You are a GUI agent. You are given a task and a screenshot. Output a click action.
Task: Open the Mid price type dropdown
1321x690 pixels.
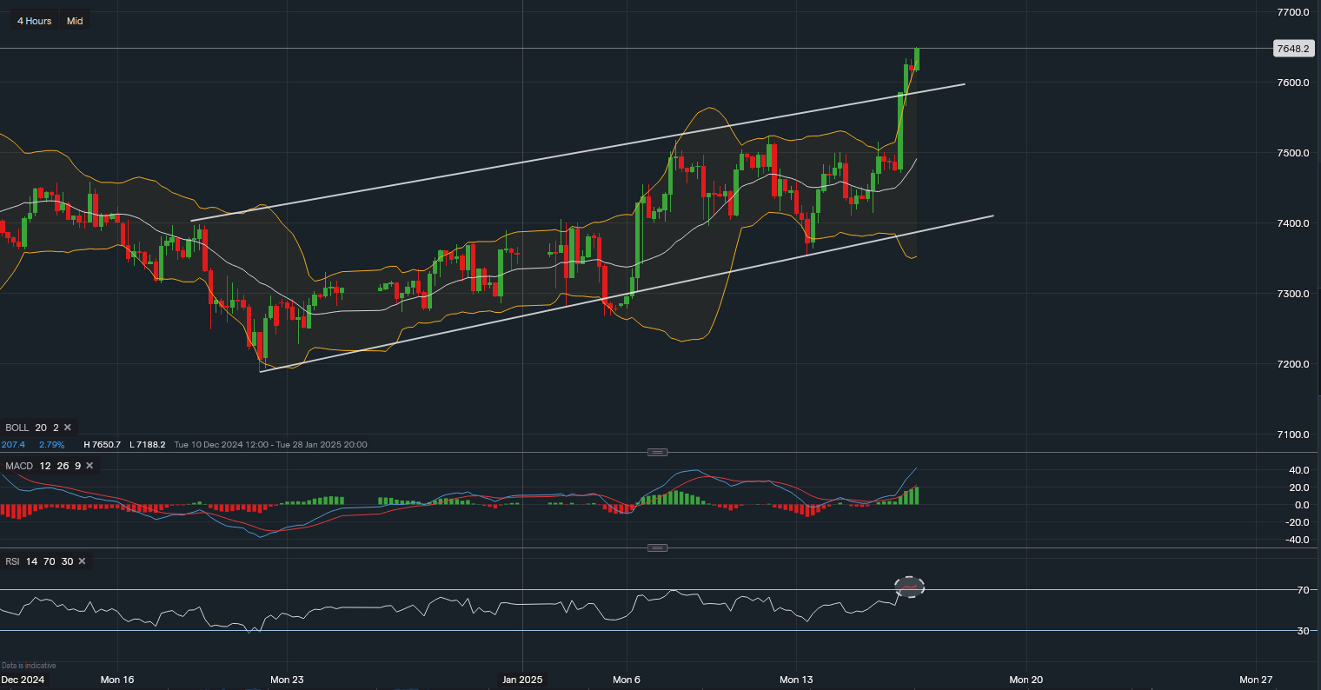click(x=75, y=21)
